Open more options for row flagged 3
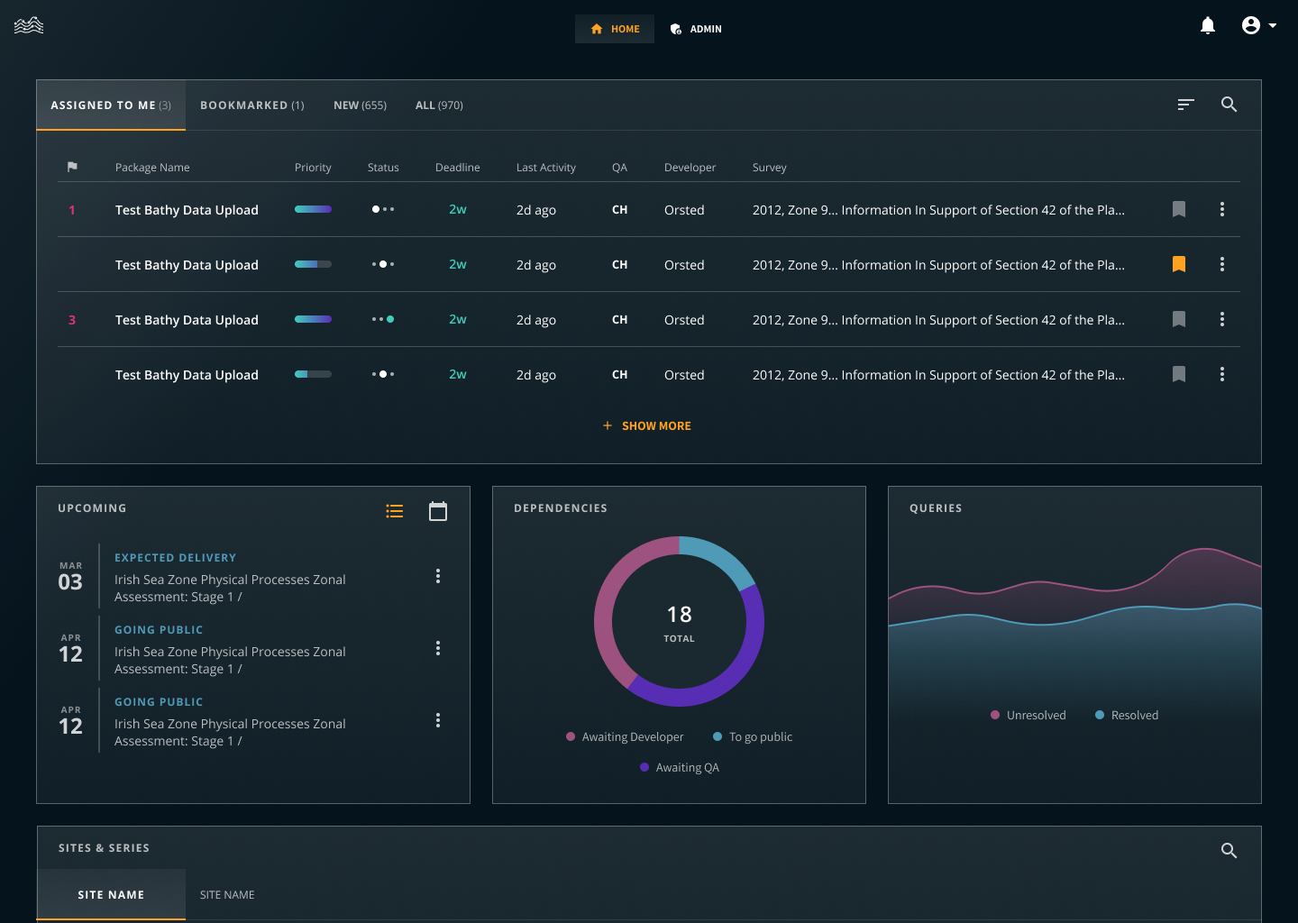1298x923 pixels. (x=1222, y=319)
